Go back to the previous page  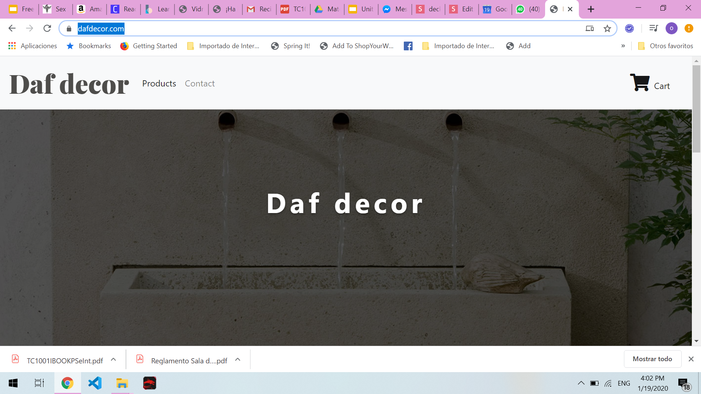click(12, 28)
